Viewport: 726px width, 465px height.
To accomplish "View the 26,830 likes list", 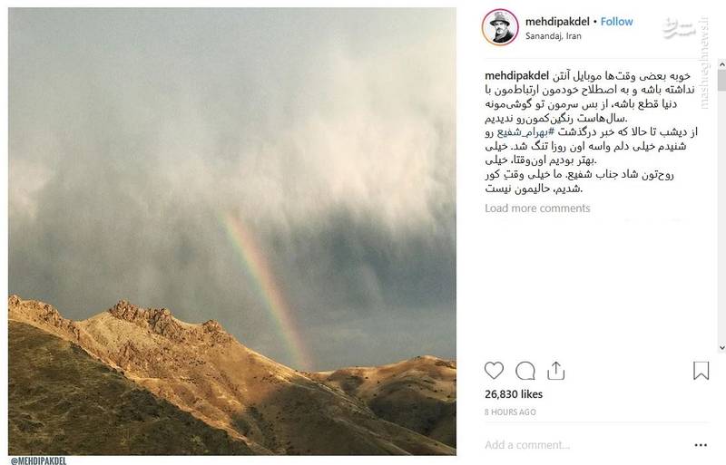I will [x=514, y=394].
